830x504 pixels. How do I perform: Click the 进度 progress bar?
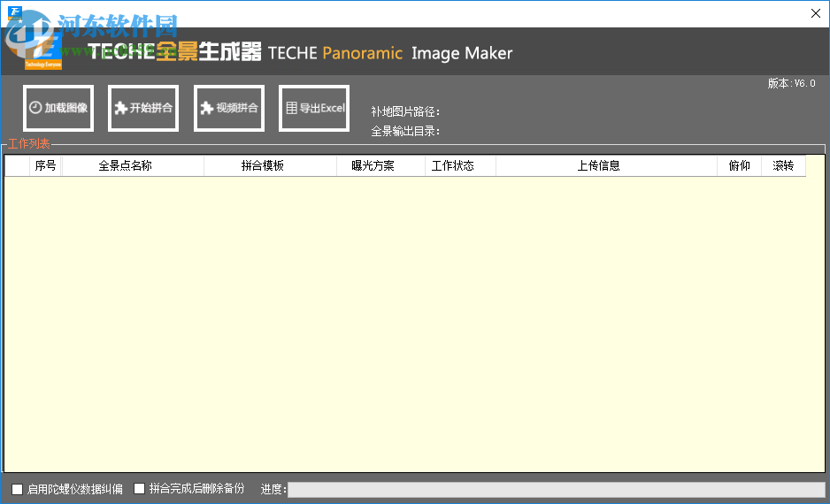click(x=556, y=489)
